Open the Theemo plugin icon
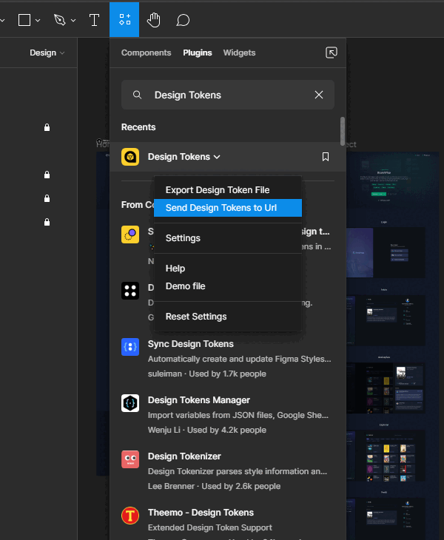This screenshot has width=444, height=540. (130, 516)
